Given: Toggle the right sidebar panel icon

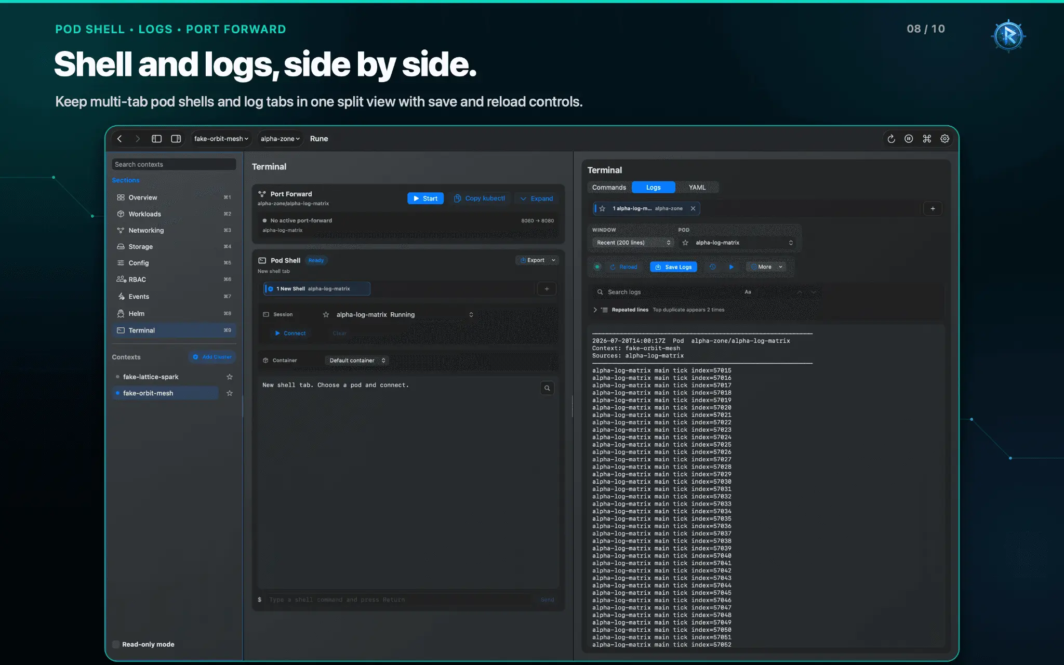Looking at the screenshot, I should pos(176,139).
